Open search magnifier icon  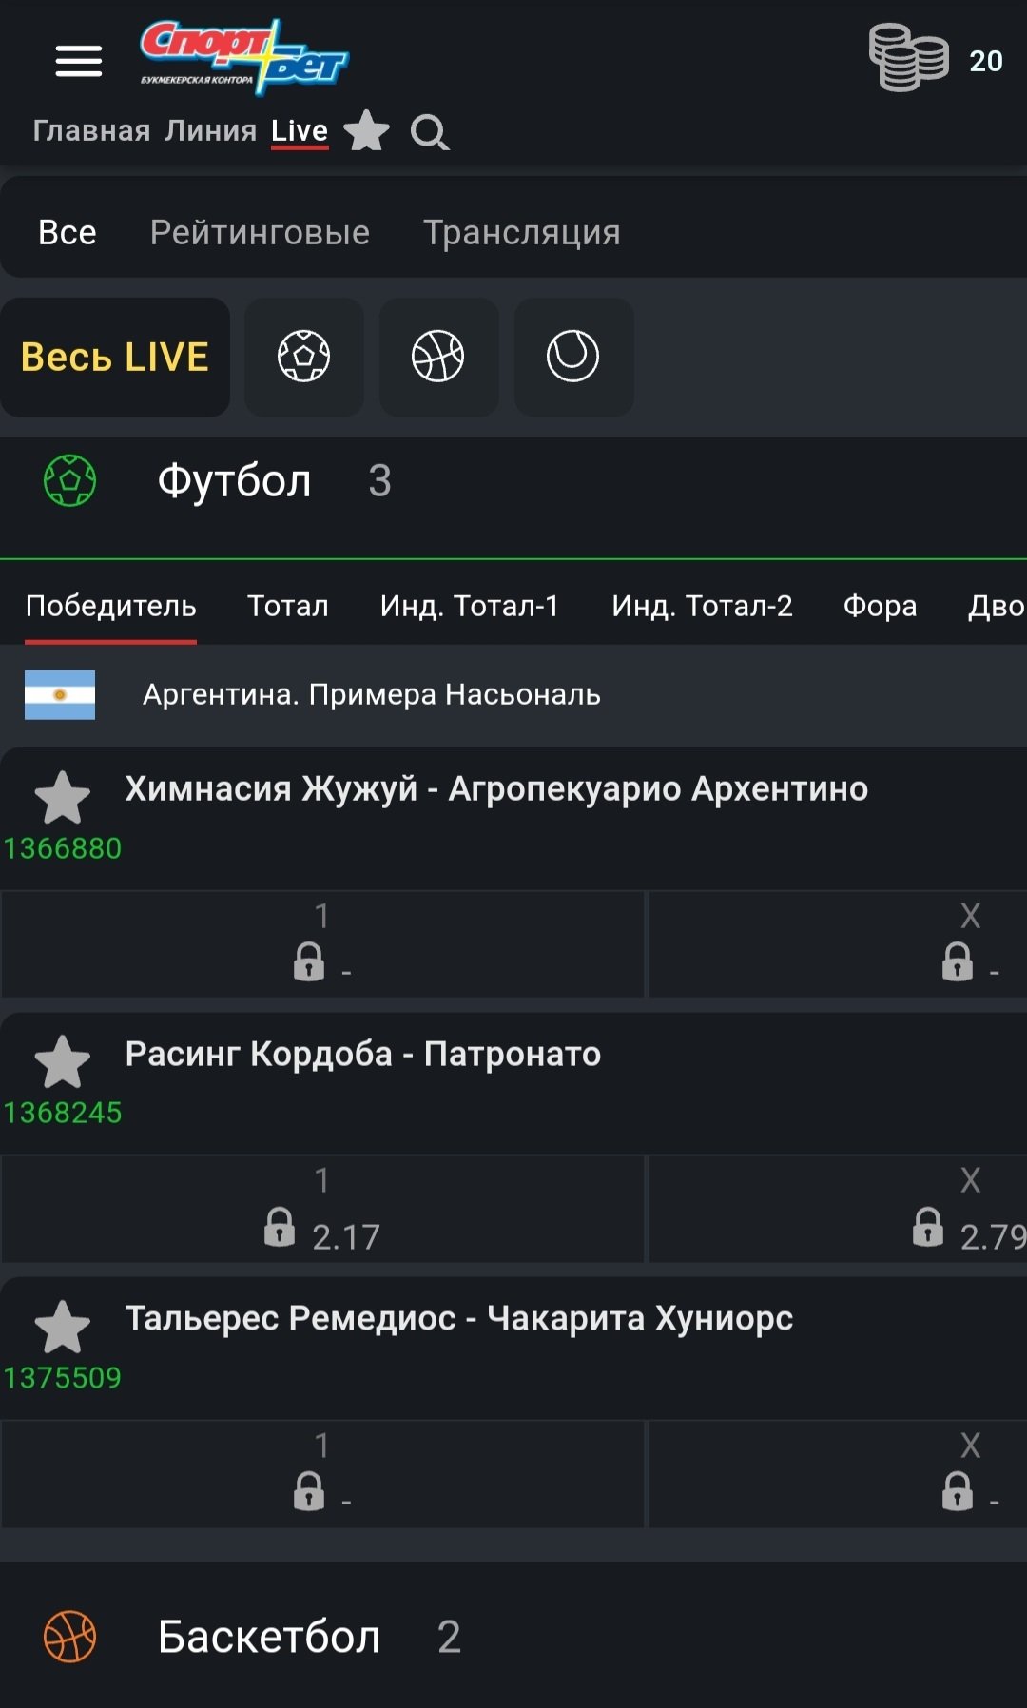click(x=430, y=132)
